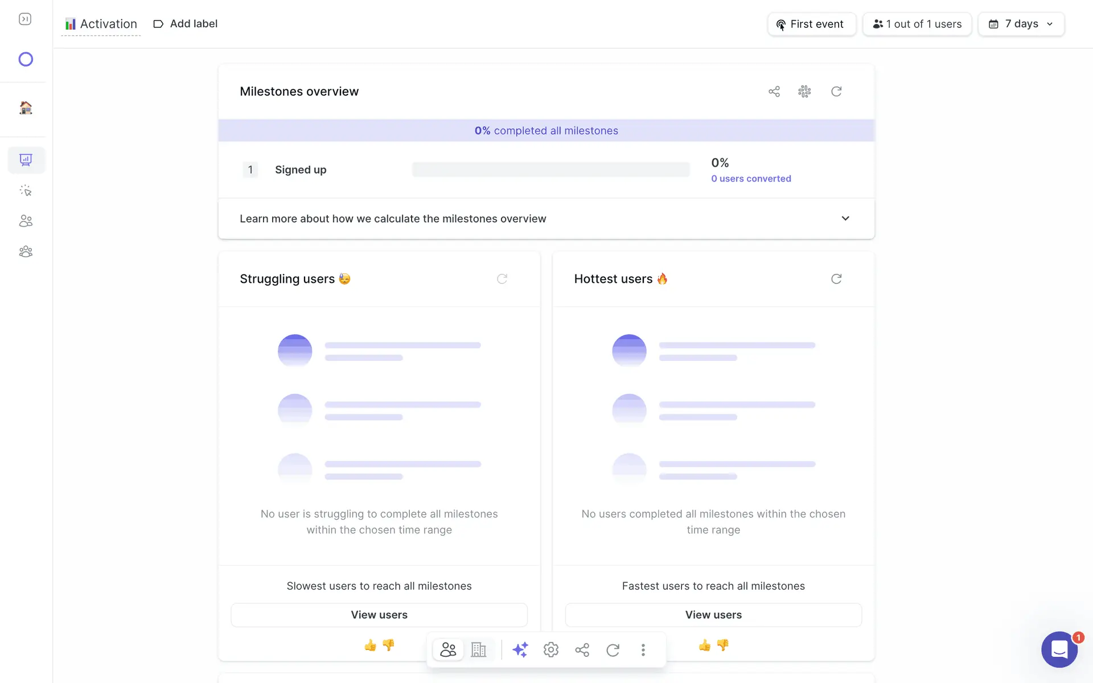Image resolution: width=1093 pixels, height=683 pixels.
Task: Give thumbs up on Struggling users
Action: [370, 645]
